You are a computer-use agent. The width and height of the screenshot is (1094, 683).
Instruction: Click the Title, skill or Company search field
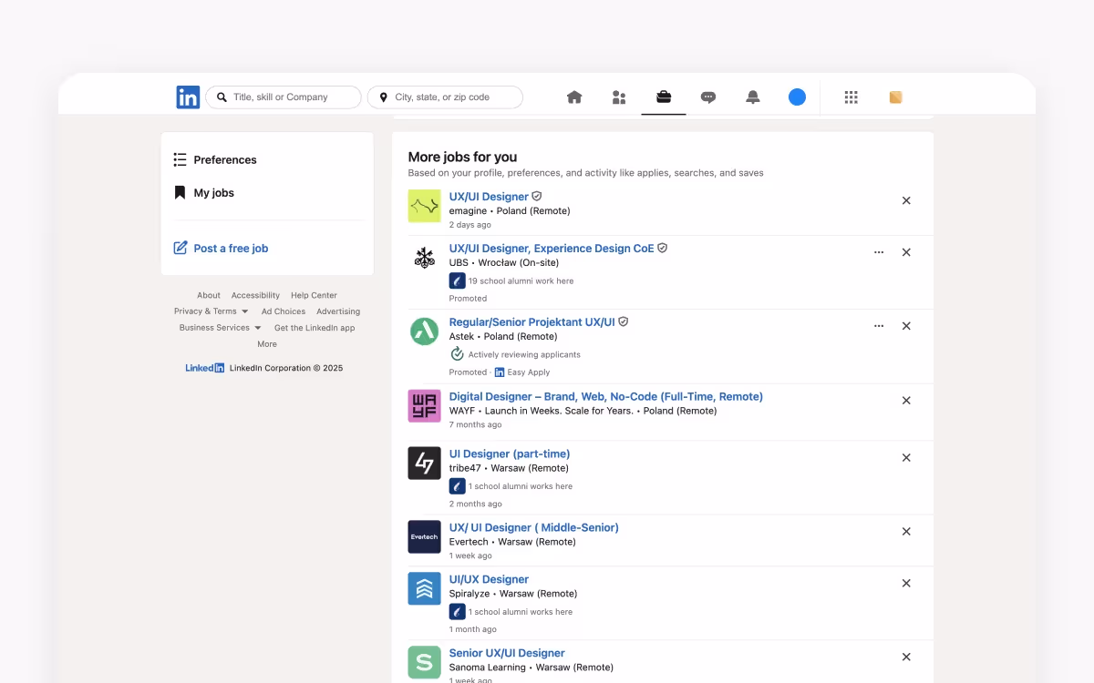click(284, 97)
